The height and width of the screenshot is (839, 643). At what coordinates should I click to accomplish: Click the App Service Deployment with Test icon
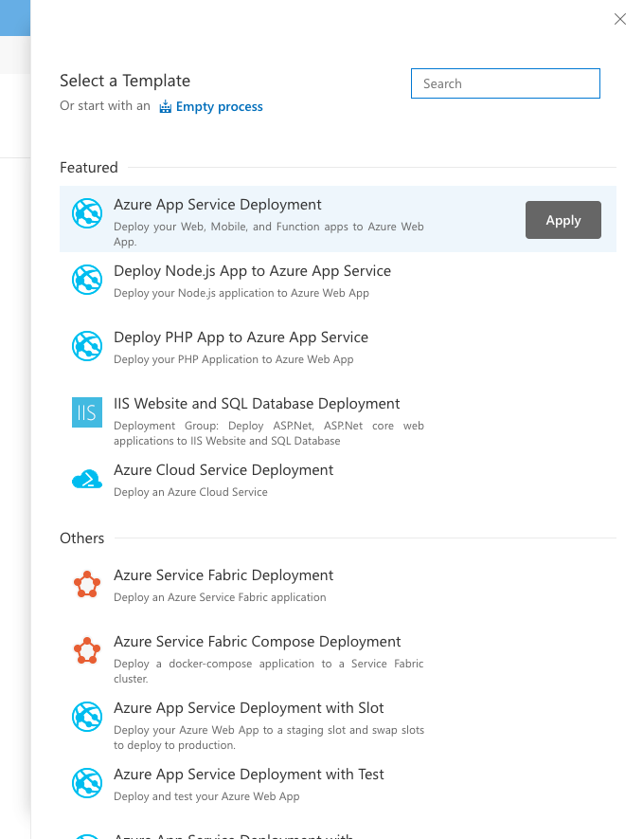point(87,783)
